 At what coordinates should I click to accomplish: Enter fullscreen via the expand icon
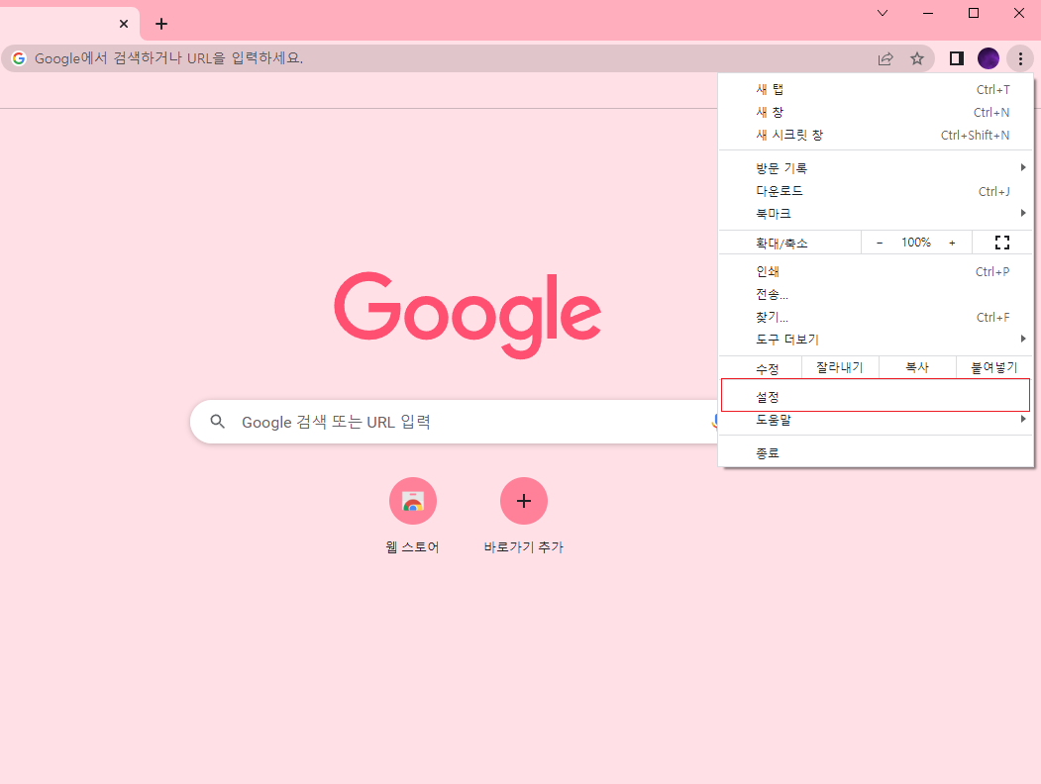pos(1001,242)
